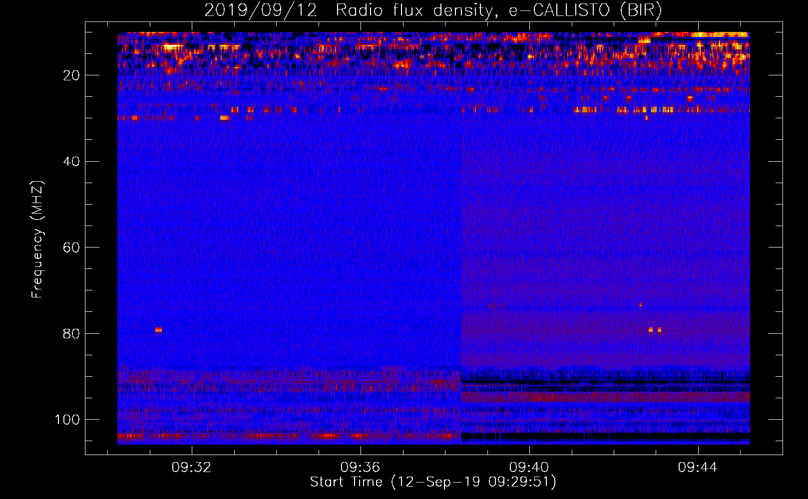
Task: Click the '09:44' time tick label
Action: pyautogui.click(x=698, y=468)
